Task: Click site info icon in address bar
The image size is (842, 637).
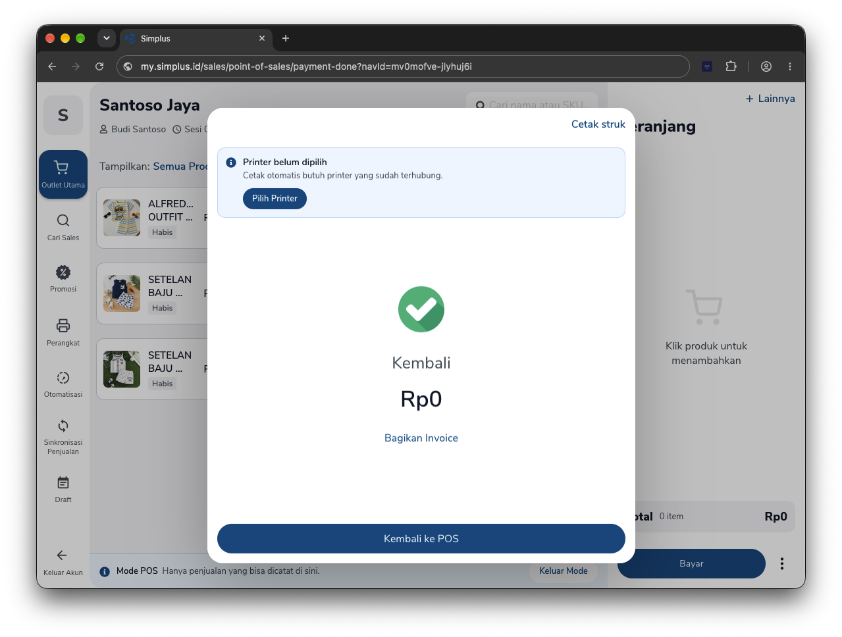Action: pyautogui.click(x=128, y=66)
